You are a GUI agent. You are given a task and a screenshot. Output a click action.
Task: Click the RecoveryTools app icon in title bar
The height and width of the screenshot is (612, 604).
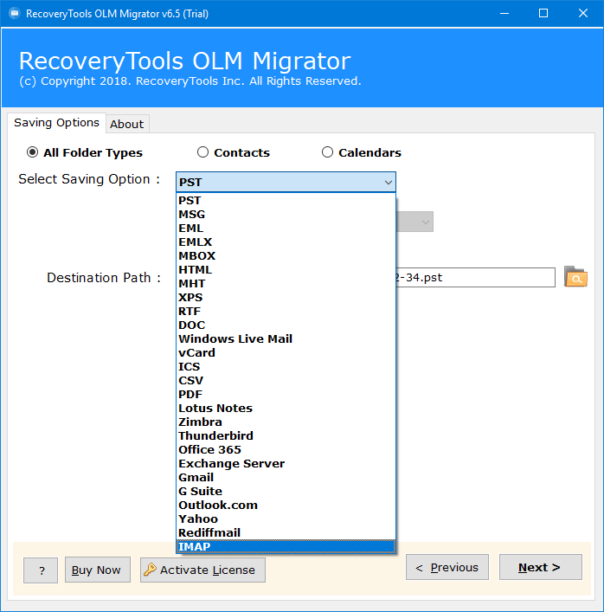click(x=15, y=14)
